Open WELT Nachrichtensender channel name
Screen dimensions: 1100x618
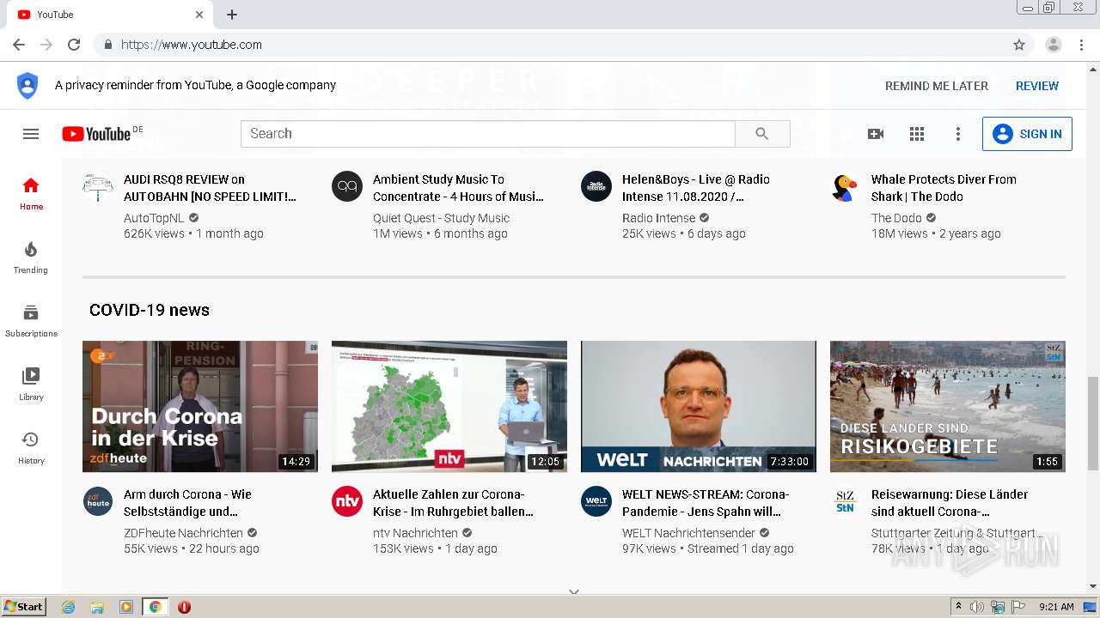(x=688, y=533)
